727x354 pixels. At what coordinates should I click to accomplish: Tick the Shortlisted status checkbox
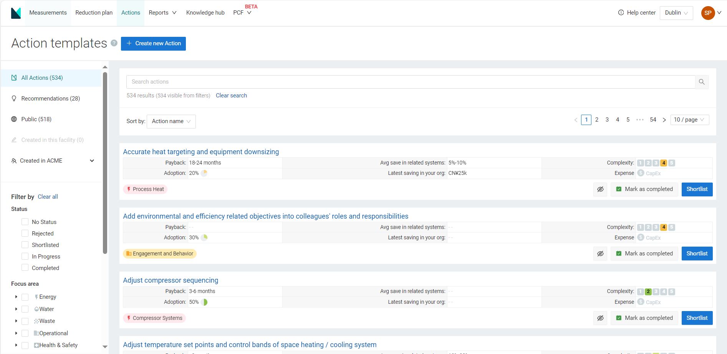click(x=25, y=245)
